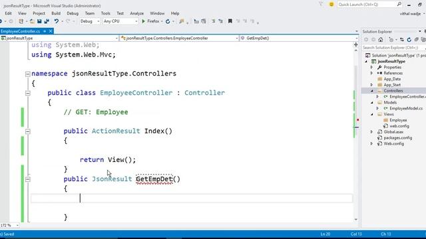Viewport: 426px width, 239px height.
Task: Click the Open File folder icon
Action: point(32,21)
